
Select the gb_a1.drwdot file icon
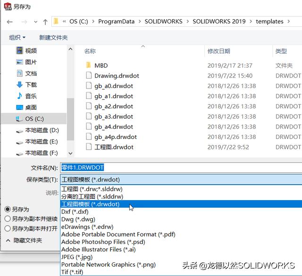tap(89, 96)
